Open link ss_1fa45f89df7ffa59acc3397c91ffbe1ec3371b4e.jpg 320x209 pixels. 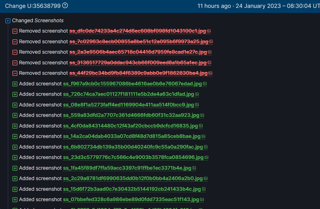point(127,168)
